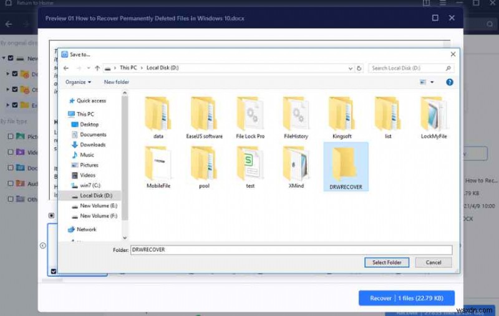
Task: Select New Volume (F:) drive
Action: pos(95,216)
